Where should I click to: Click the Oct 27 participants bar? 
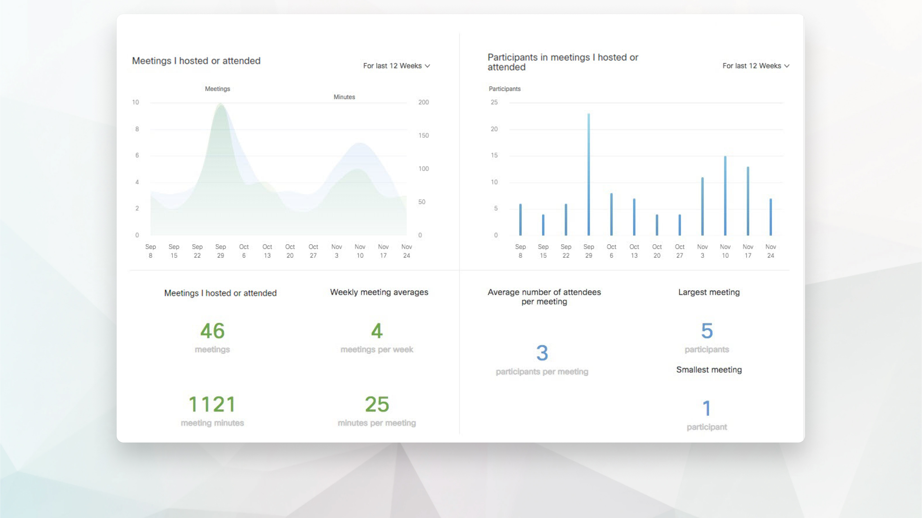[x=680, y=225]
